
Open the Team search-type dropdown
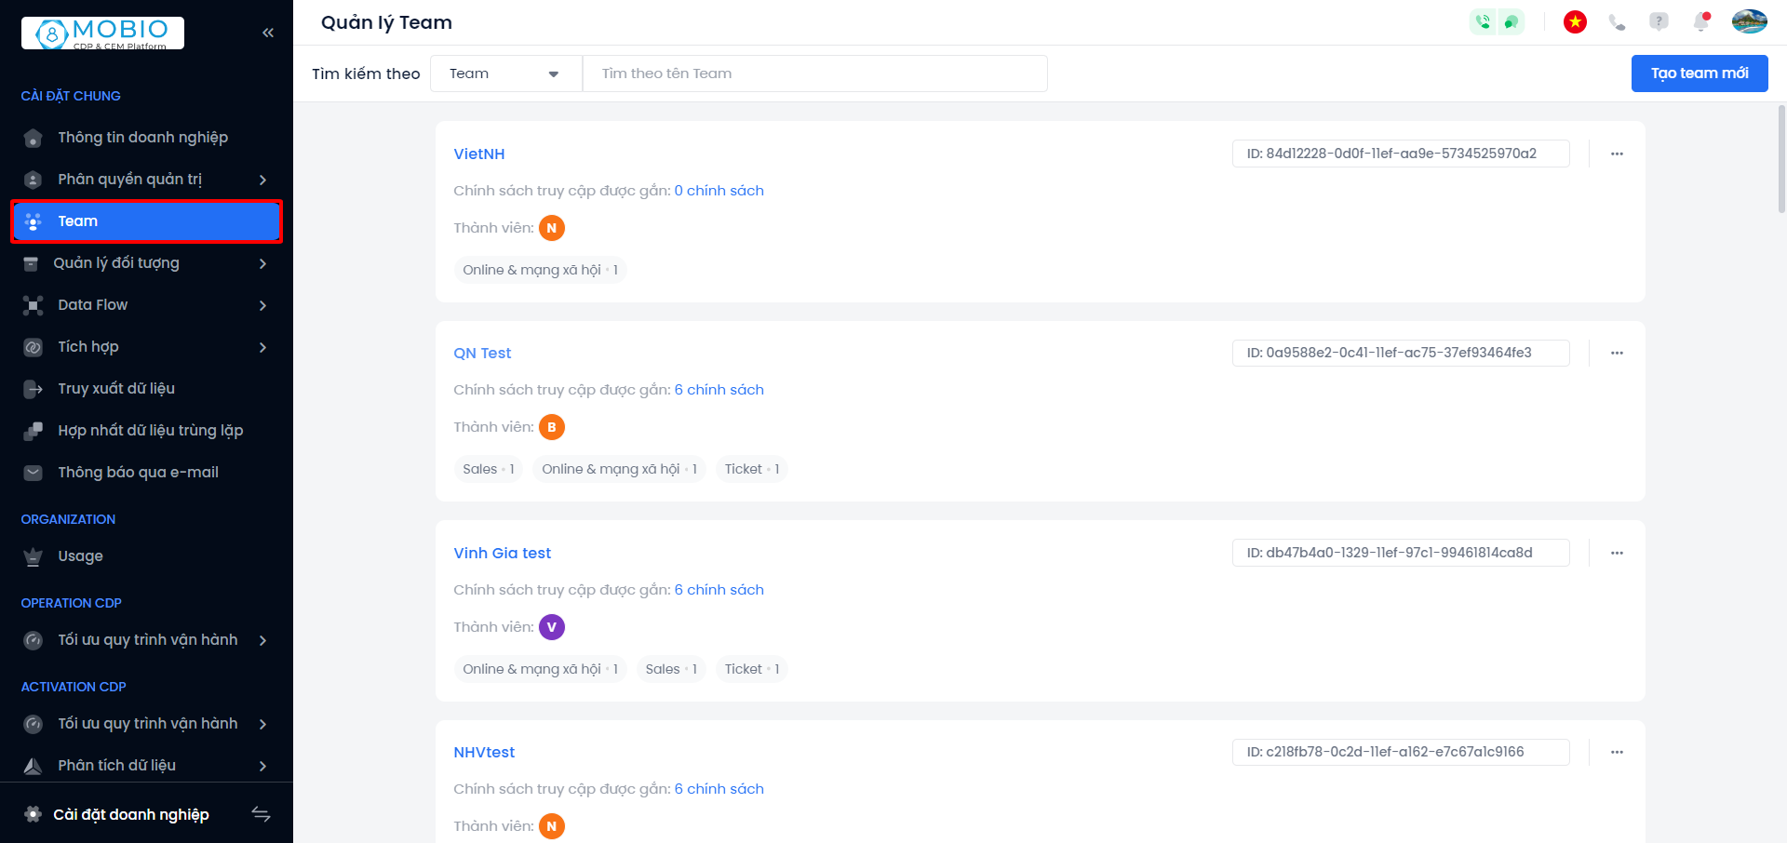click(505, 74)
